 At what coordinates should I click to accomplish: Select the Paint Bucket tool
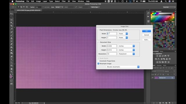[12, 47]
